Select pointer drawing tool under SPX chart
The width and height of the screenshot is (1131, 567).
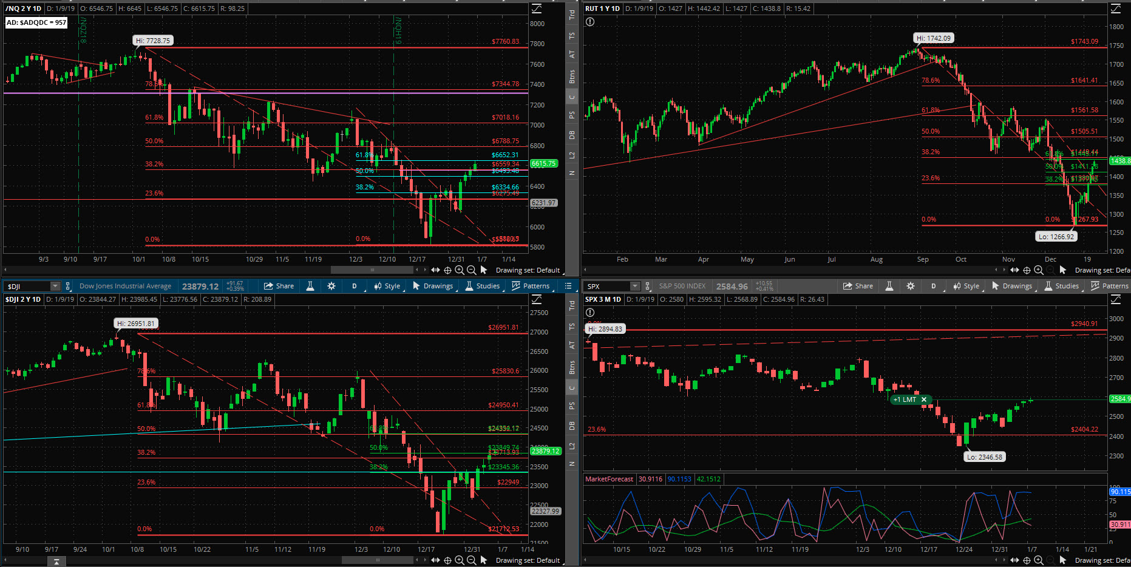pos(1063,560)
